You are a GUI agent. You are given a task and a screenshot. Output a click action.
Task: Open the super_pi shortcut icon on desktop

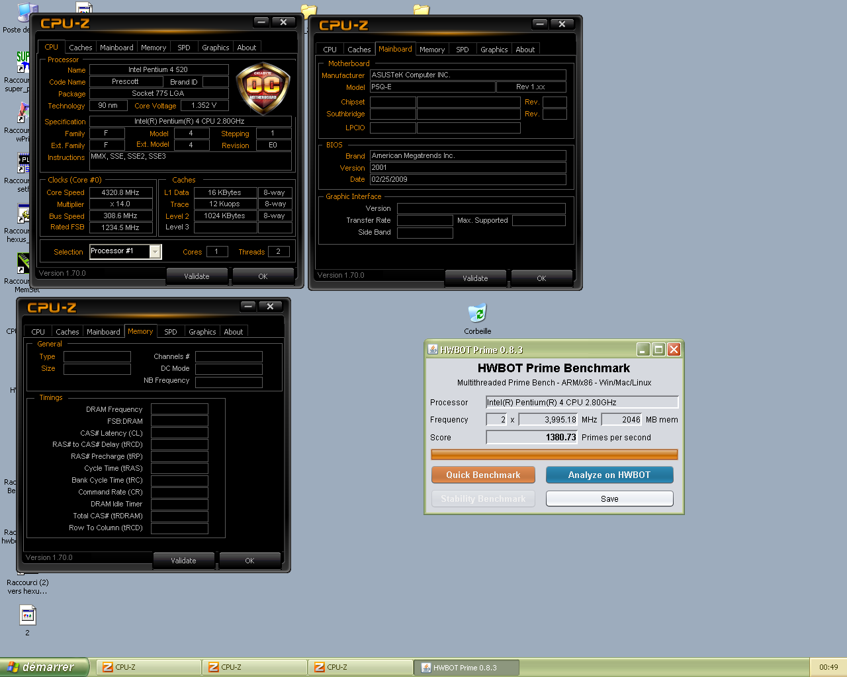click(x=23, y=61)
